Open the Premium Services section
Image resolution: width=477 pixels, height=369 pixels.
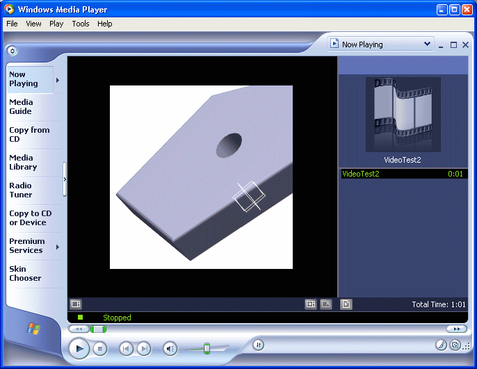[26, 245]
